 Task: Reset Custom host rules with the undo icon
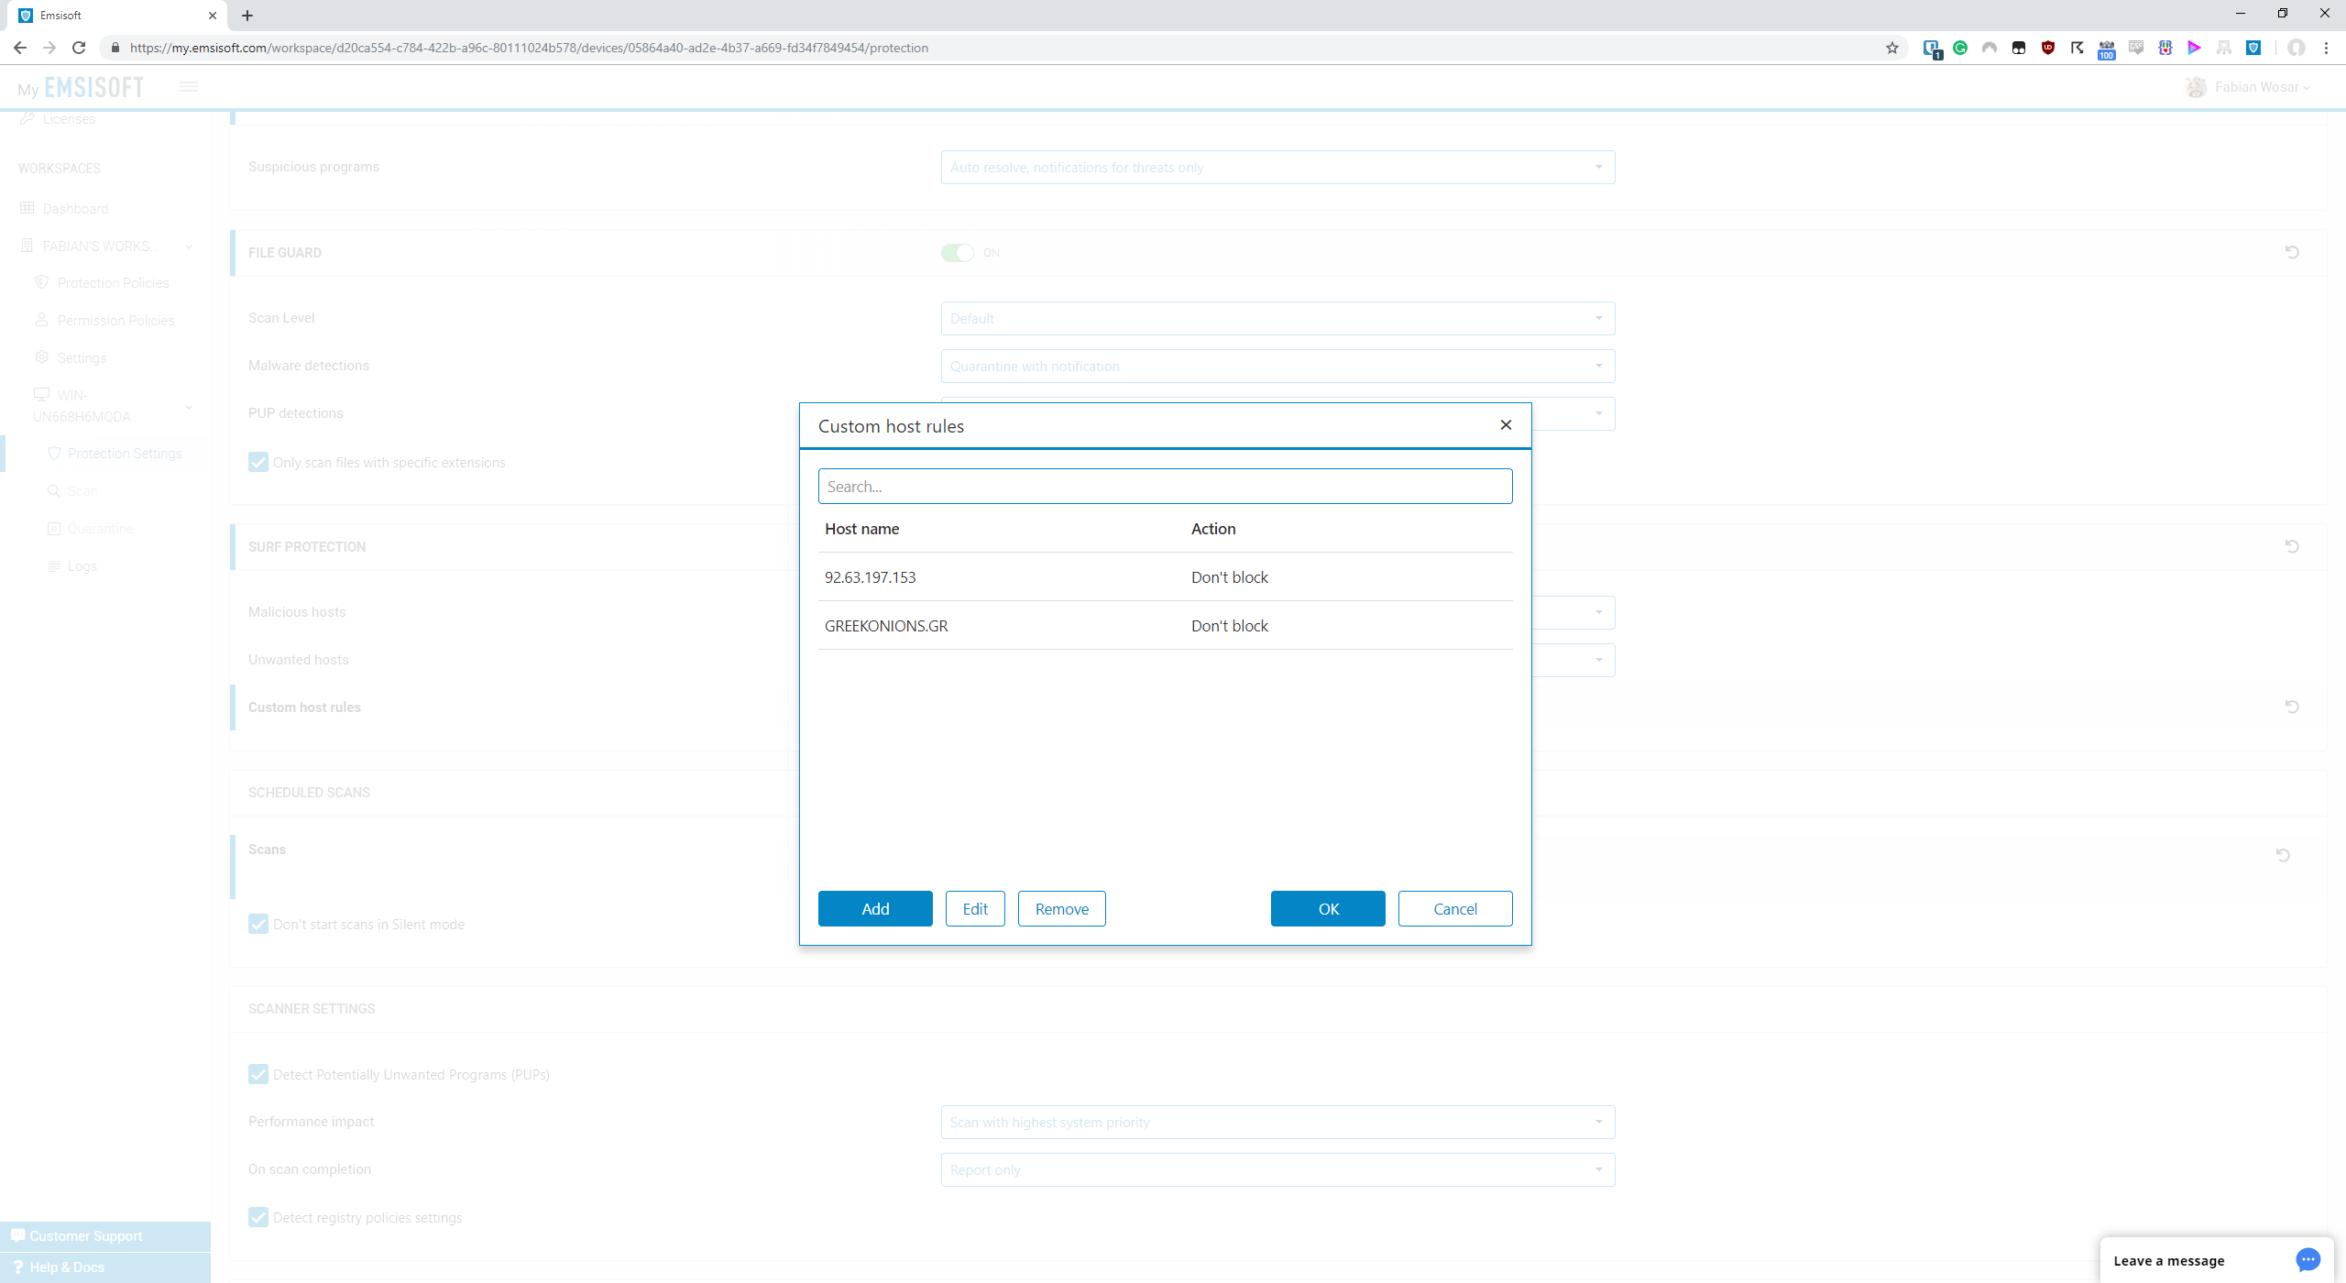point(2292,707)
